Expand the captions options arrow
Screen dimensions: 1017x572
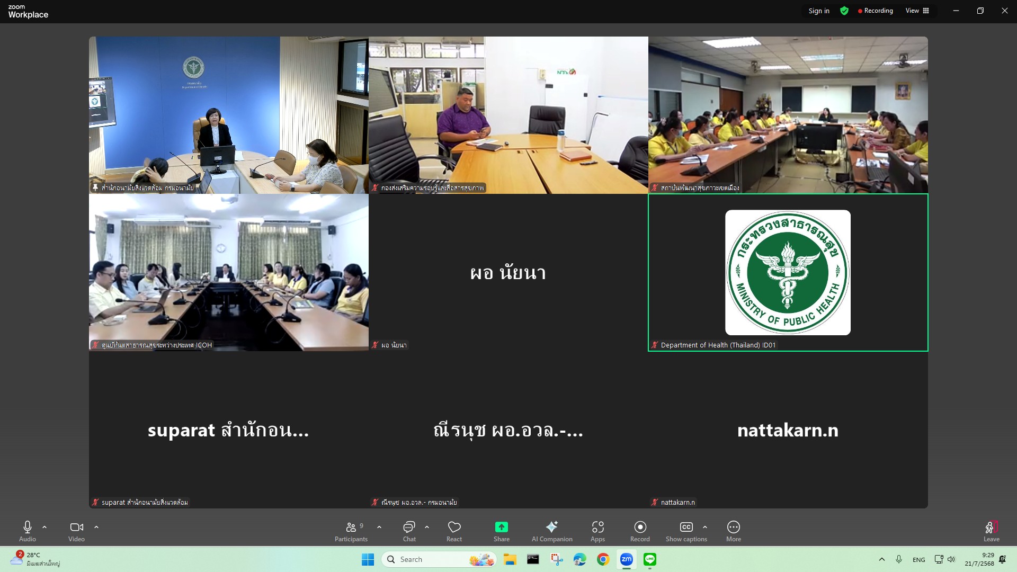coord(705,527)
